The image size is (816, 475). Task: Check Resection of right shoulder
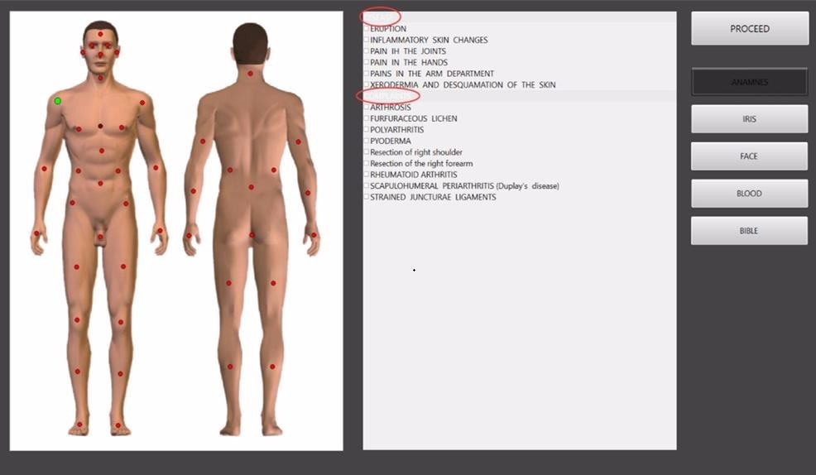click(x=367, y=152)
